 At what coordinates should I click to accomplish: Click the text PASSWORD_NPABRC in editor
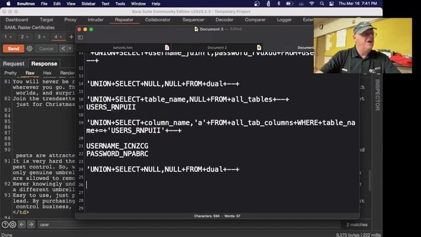coord(117,153)
